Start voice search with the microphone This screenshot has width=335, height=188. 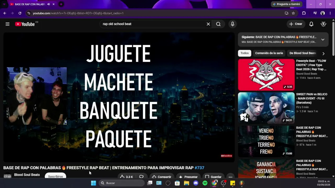[x=232, y=24]
